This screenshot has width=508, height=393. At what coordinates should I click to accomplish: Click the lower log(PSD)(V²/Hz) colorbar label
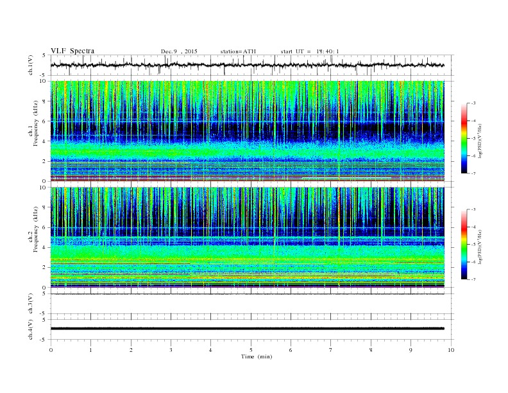click(x=480, y=247)
